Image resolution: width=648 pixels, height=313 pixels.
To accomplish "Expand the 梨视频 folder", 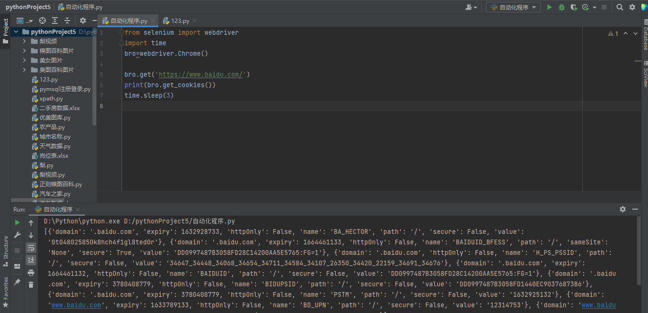I will (24, 41).
